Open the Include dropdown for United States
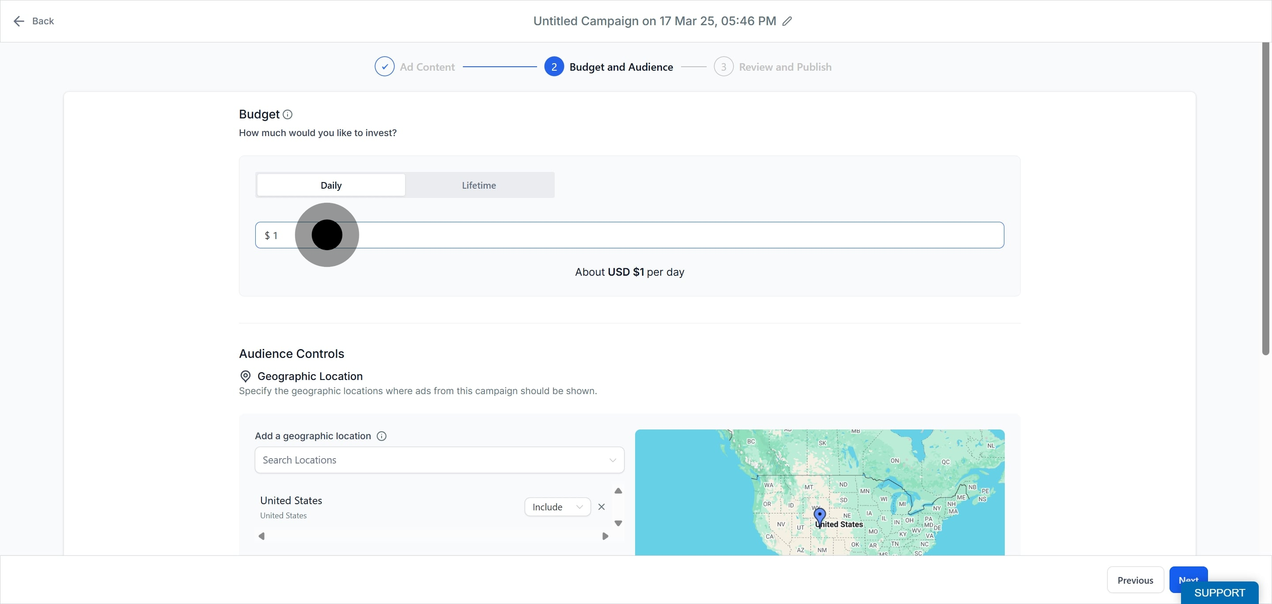The image size is (1272, 604). [x=557, y=507]
